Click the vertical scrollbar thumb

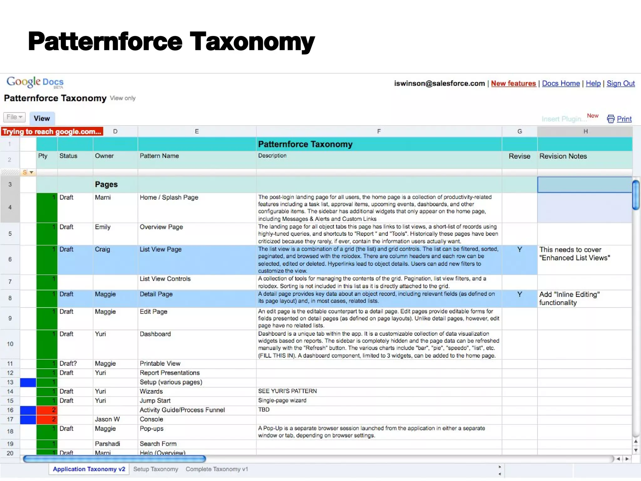636,195
